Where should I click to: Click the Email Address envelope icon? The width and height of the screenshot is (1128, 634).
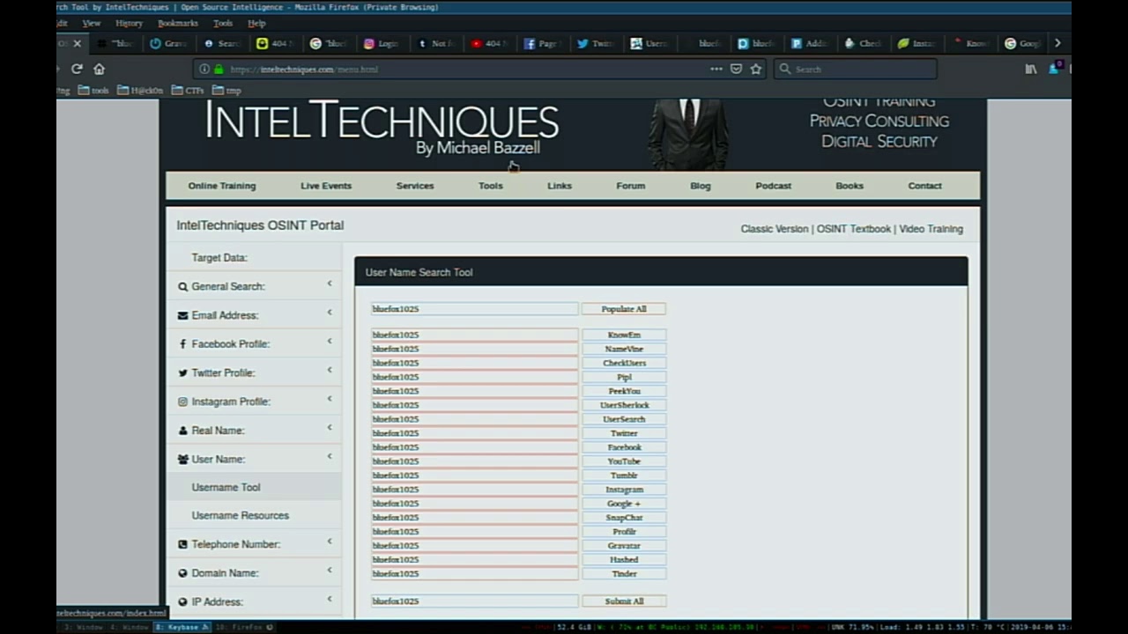pyautogui.click(x=182, y=315)
